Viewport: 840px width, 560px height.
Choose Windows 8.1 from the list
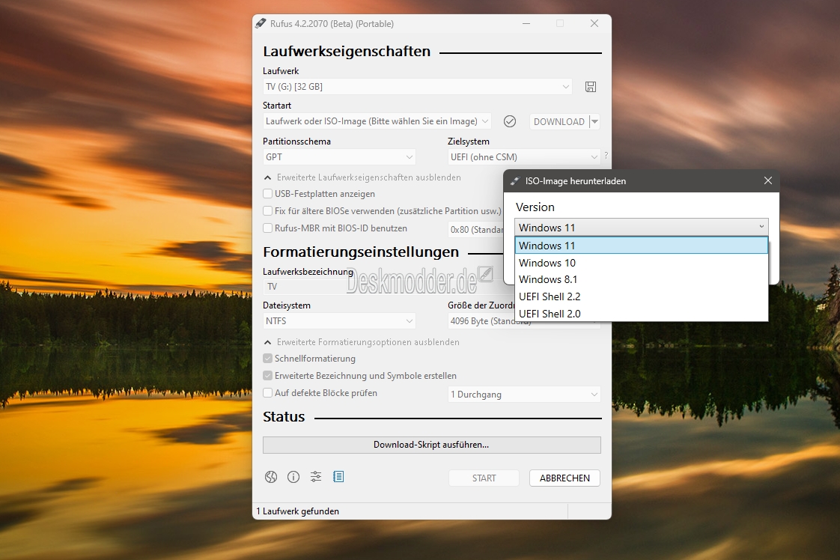[x=642, y=279]
